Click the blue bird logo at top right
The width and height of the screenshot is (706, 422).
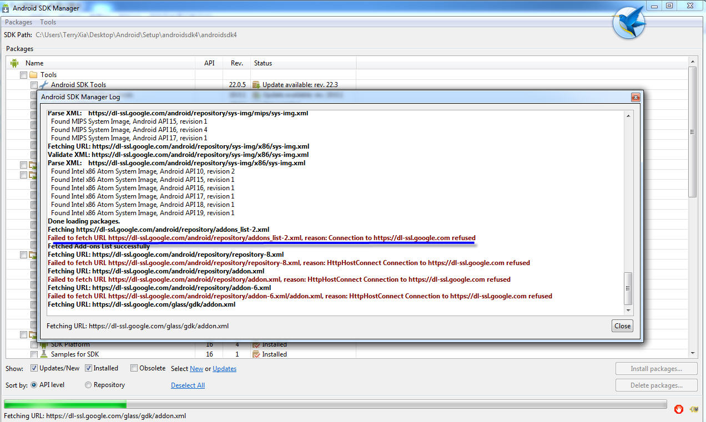tap(628, 22)
